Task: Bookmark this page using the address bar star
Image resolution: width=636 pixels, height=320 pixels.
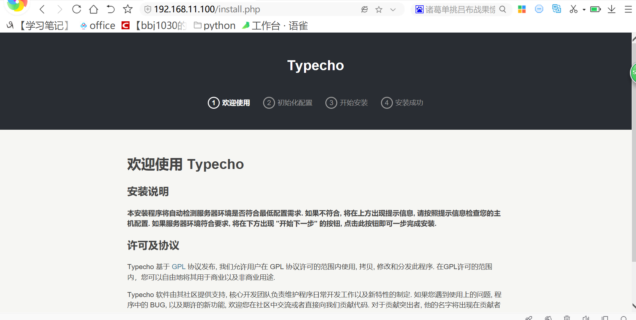Action: coord(379,10)
